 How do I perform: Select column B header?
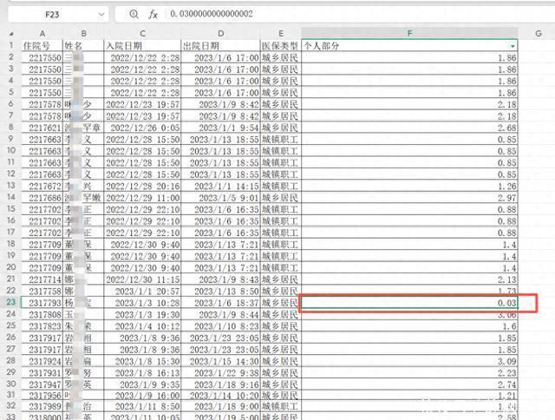pos(84,33)
